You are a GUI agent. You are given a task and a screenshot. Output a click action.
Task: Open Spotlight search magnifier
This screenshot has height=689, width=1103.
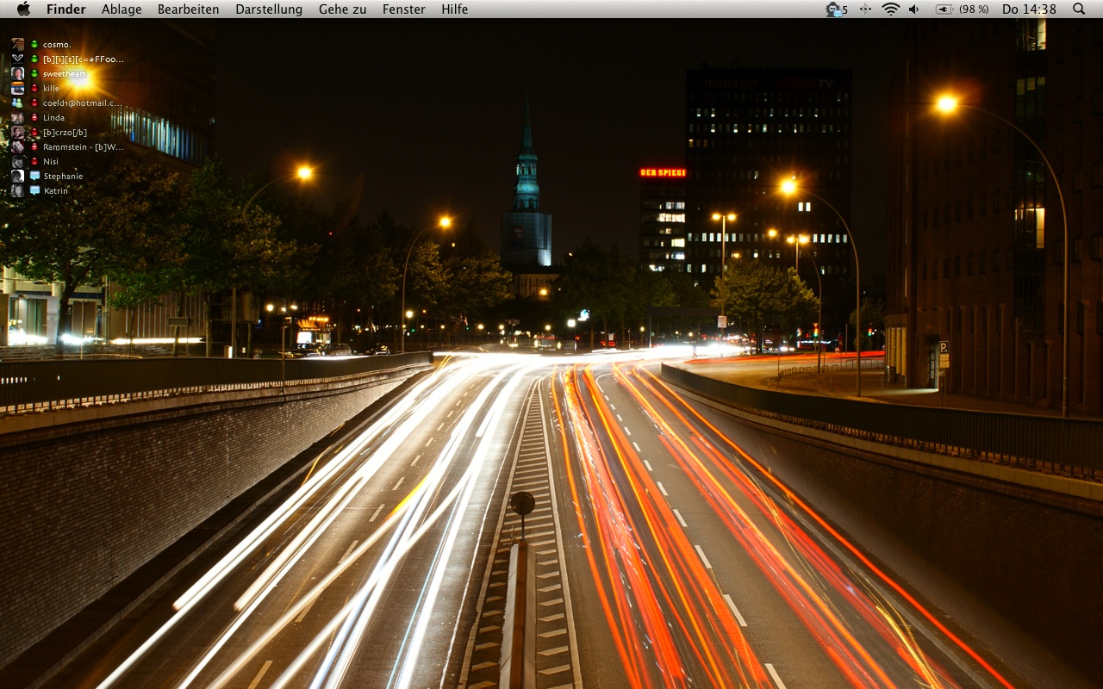tap(1079, 9)
